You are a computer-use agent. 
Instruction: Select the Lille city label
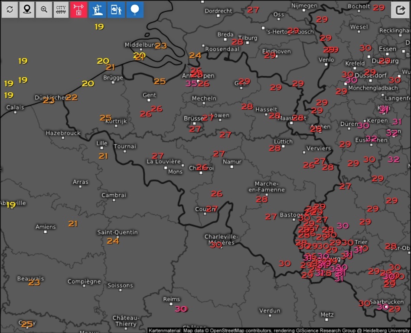(x=102, y=143)
